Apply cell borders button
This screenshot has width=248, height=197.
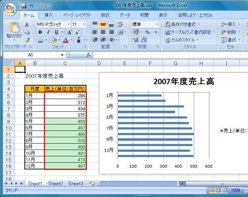click(41, 40)
